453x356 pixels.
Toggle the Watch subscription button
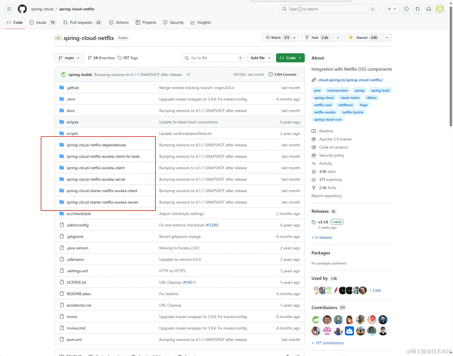(x=280, y=37)
